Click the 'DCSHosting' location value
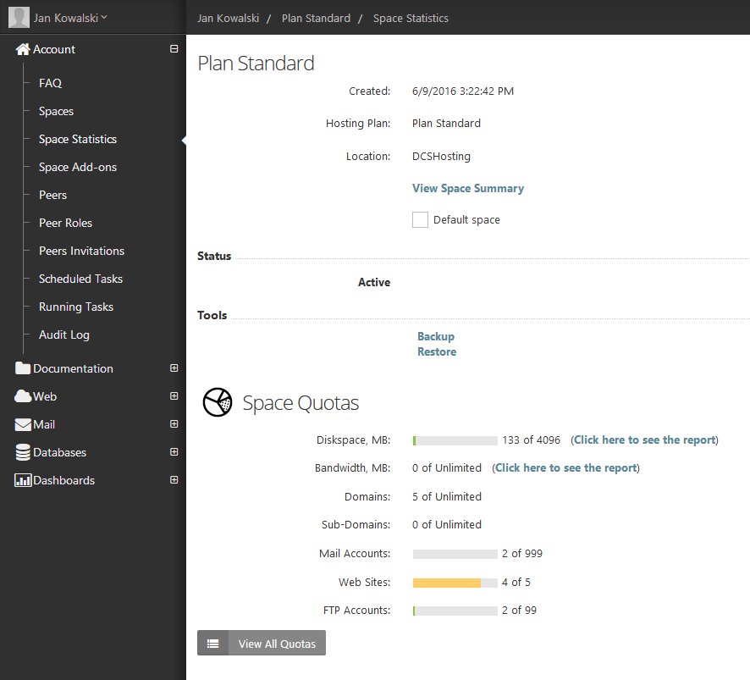This screenshot has width=750, height=680. click(442, 157)
